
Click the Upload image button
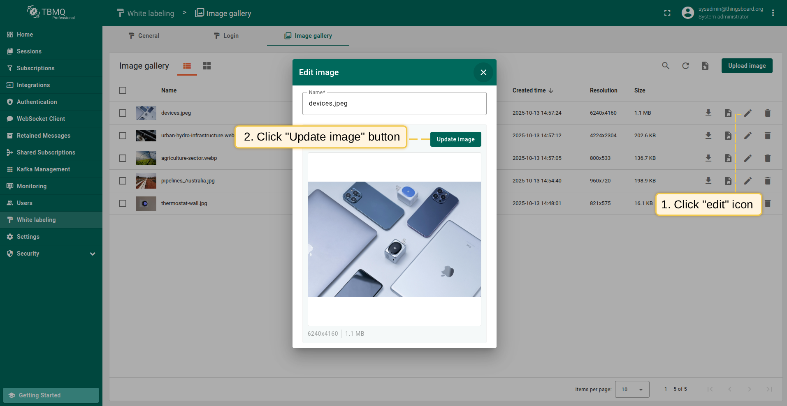point(747,66)
